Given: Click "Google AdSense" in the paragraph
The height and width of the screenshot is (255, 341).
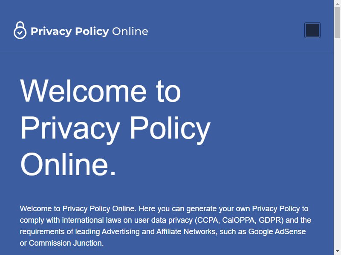Looking at the screenshot, I should click(277, 232).
